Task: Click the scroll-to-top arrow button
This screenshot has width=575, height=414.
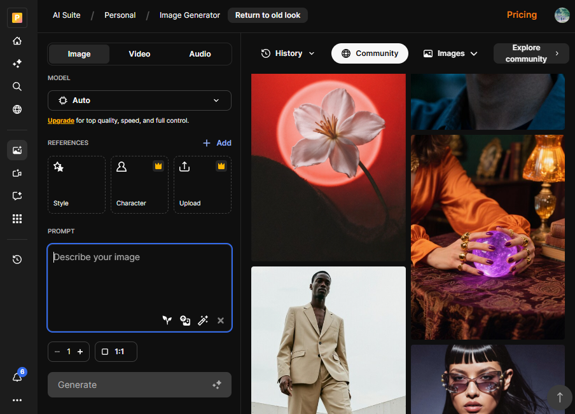Action: point(560,397)
